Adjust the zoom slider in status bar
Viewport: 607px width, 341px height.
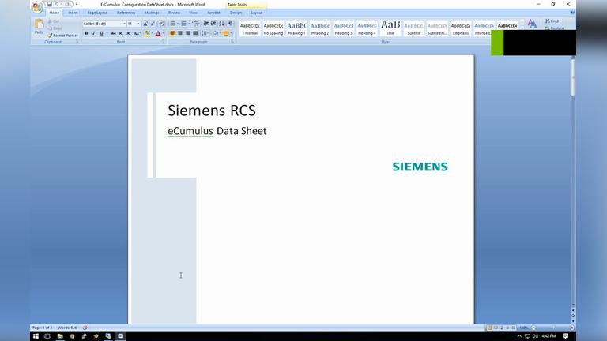click(552, 328)
